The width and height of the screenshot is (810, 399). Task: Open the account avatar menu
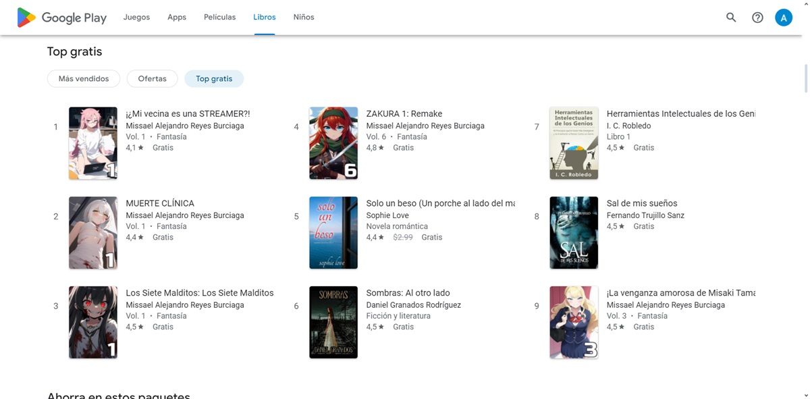pyautogui.click(x=783, y=17)
